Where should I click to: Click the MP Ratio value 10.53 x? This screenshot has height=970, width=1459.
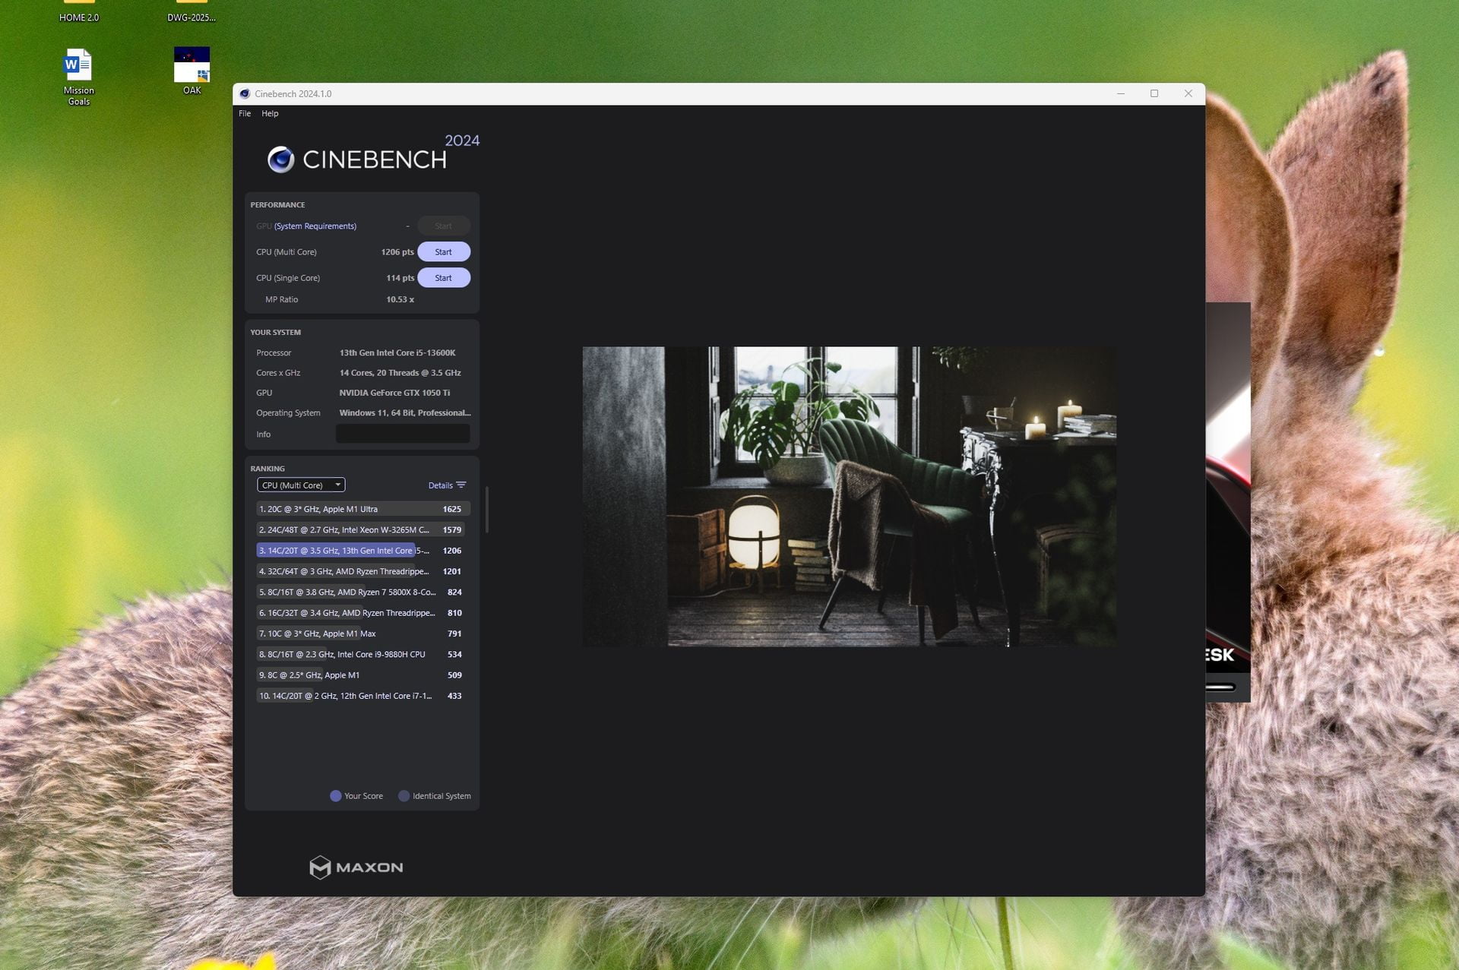[x=400, y=299]
